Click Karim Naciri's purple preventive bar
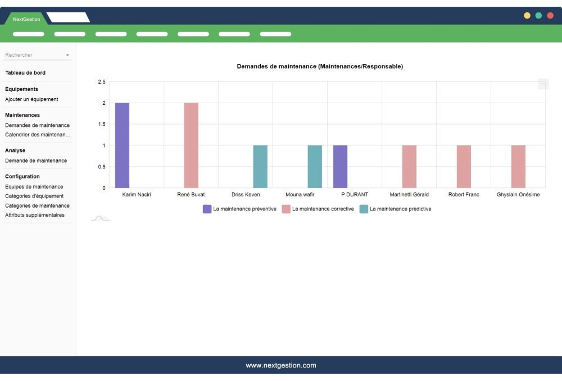Viewport: 562px width, 381px height. click(122, 145)
